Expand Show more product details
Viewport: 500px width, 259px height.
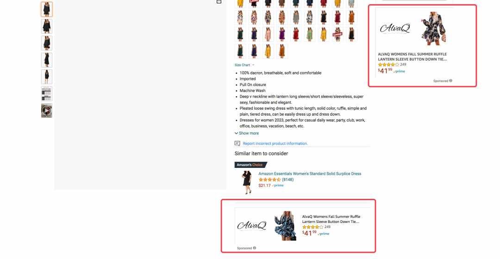coord(246,133)
